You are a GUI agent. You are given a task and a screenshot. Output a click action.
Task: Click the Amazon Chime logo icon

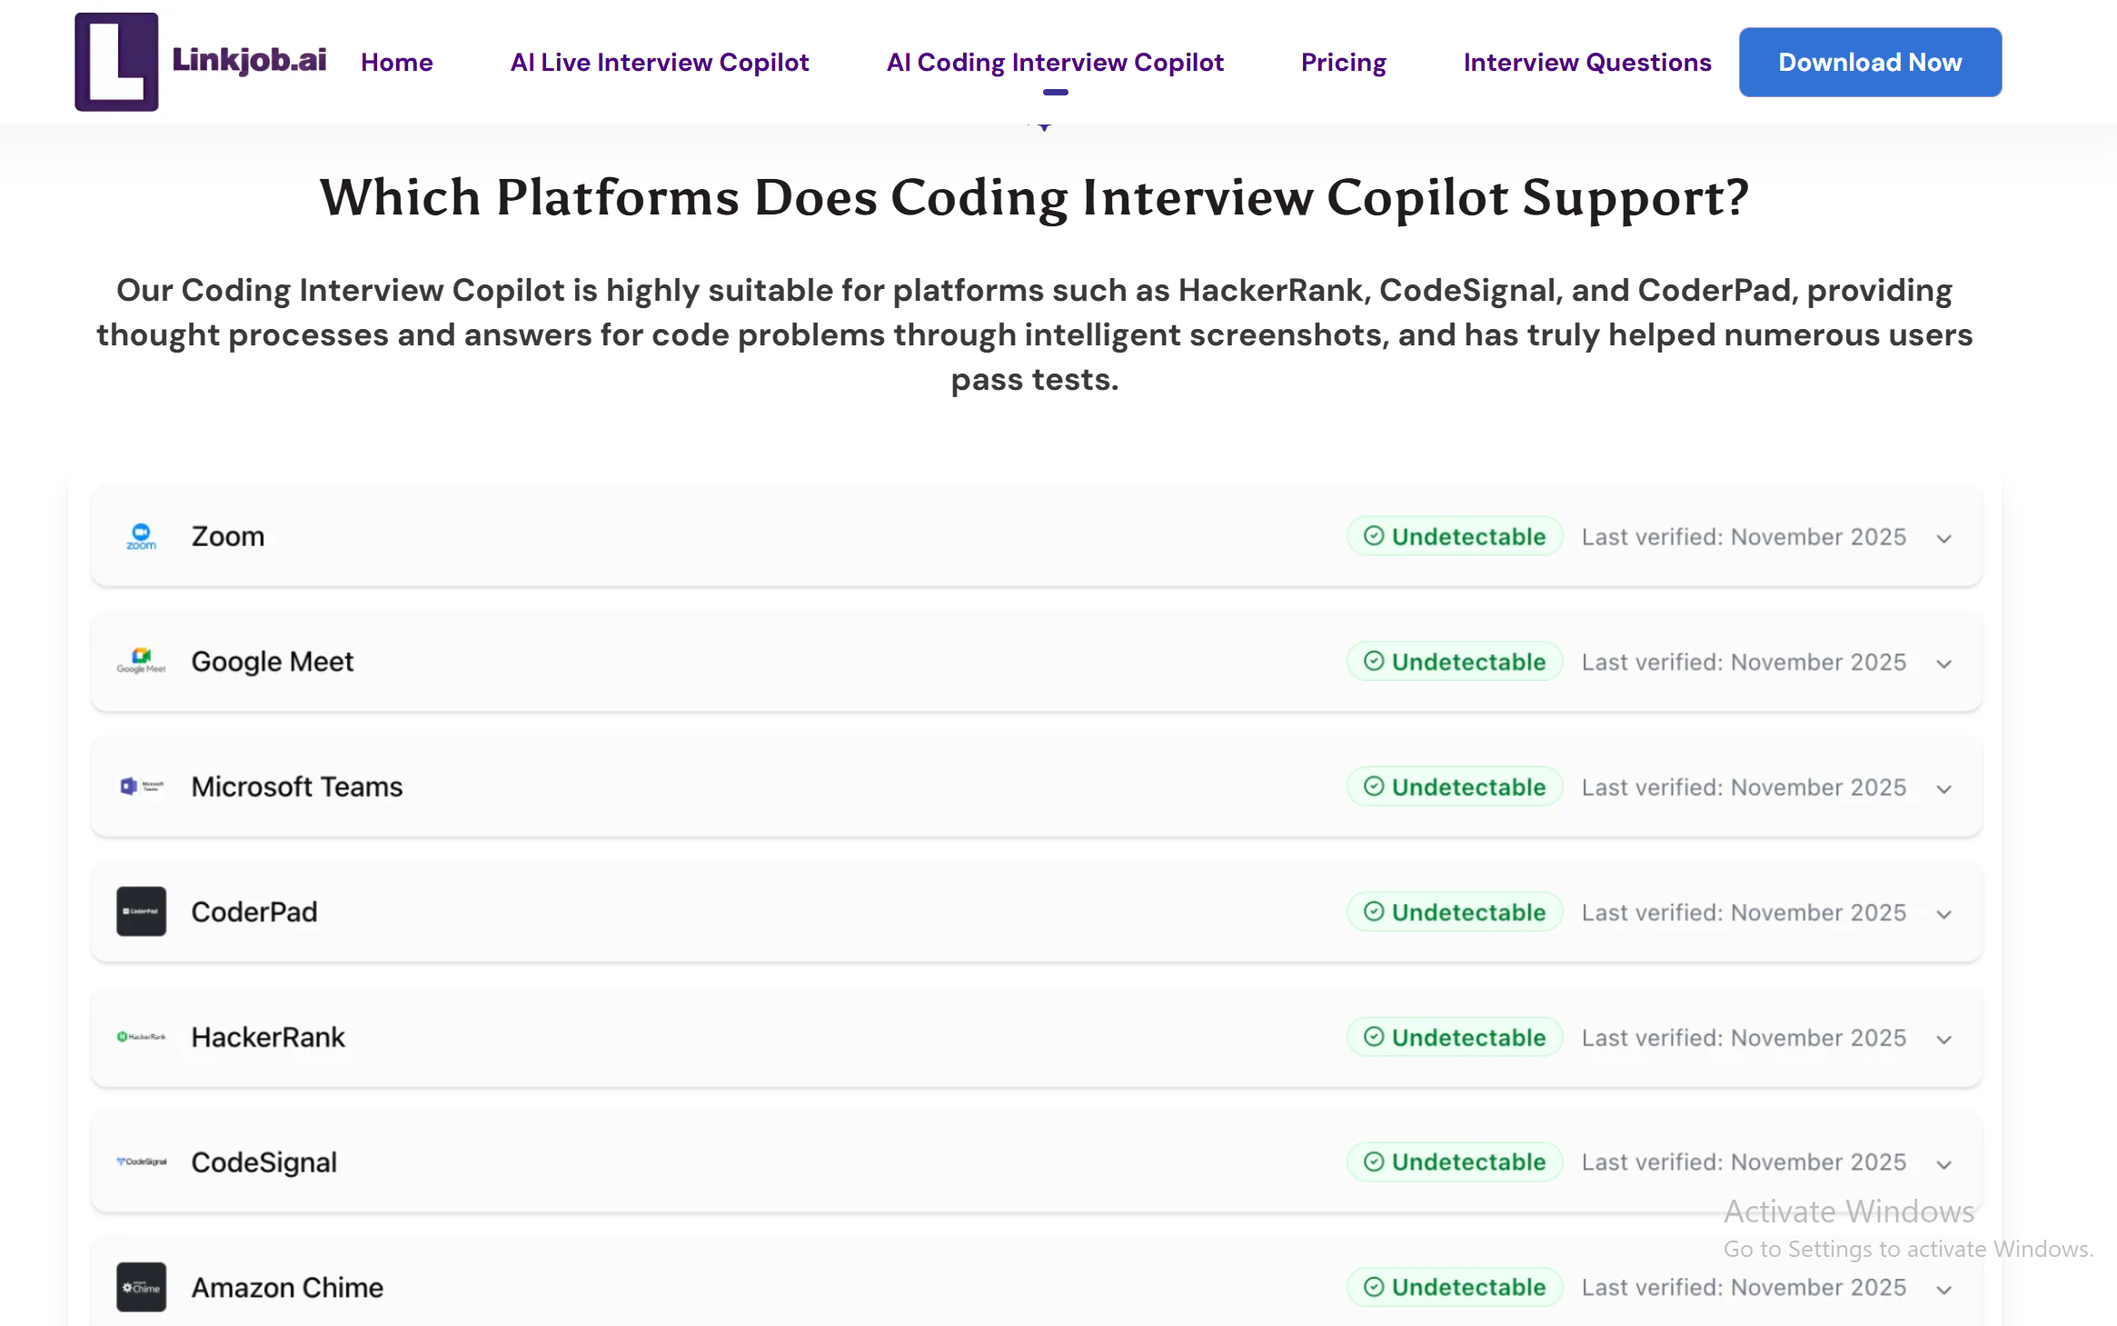click(x=141, y=1286)
